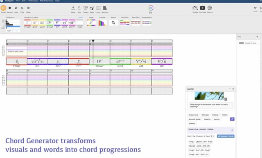This screenshot has width=262, height=158.
Task: Select the iii7 am7 chord in palette
Action: (42, 23)
